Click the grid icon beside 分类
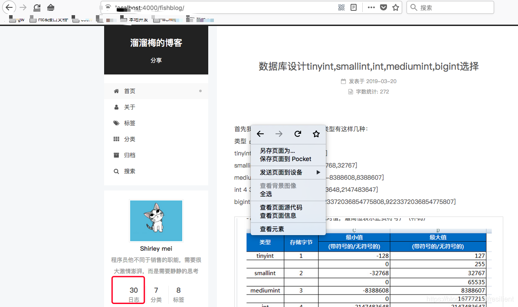The width and height of the screenshot is (518, 307). click(x=116, y=139)
